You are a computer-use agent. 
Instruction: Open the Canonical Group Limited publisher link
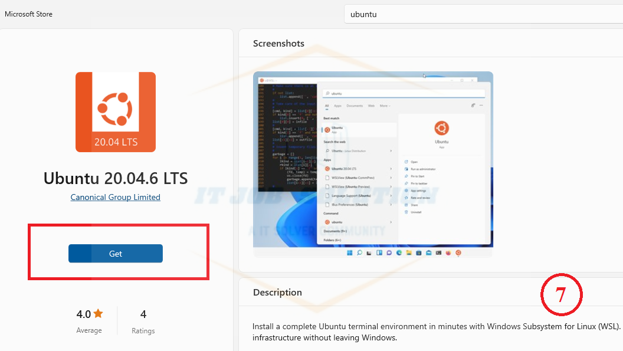tap(115, 197)
